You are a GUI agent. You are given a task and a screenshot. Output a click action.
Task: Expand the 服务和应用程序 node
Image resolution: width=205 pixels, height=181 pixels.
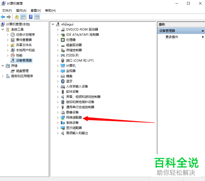click(x=3, y=76)
